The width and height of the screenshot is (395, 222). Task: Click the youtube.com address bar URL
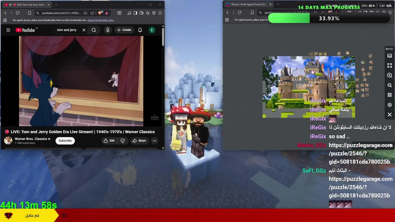[x=61, y=13]
